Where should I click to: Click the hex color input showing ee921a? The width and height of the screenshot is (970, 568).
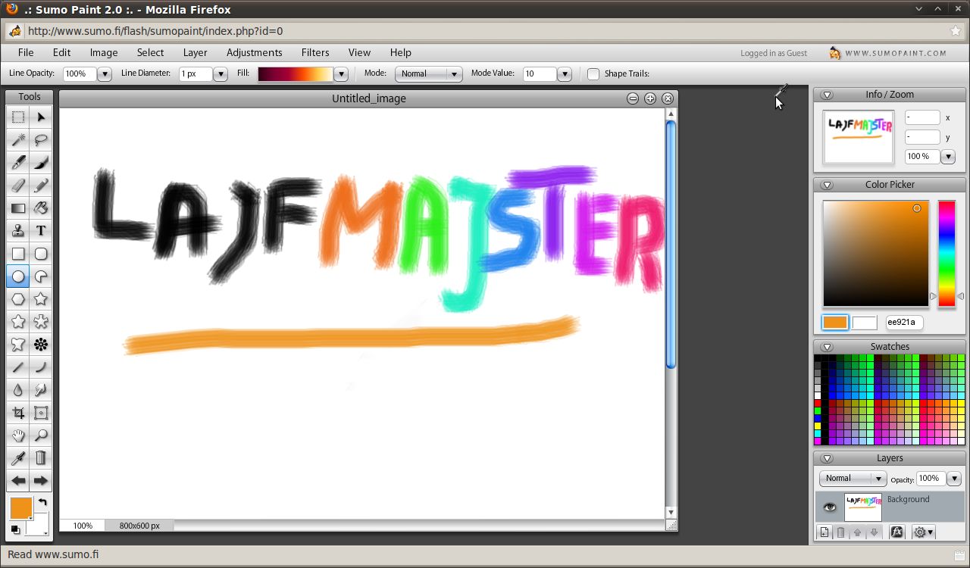click(x=903, y=322)
